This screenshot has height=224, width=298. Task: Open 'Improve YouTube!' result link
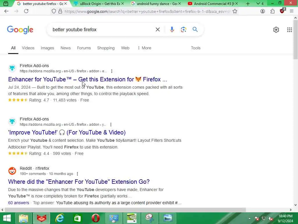click(67, 132)
